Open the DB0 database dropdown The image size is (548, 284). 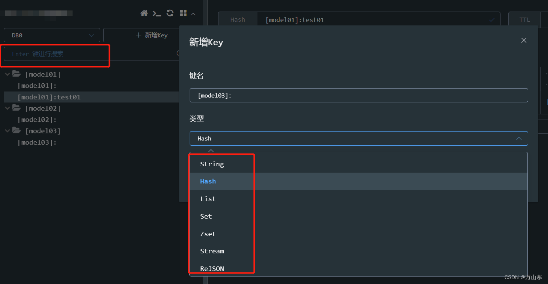point(52,35)
